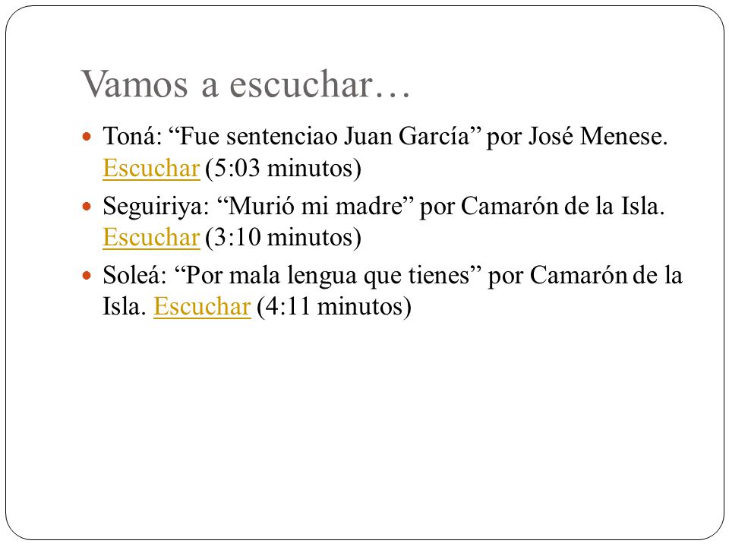Click Camarón de la Isla in Seguiriya line

point(561,206)
